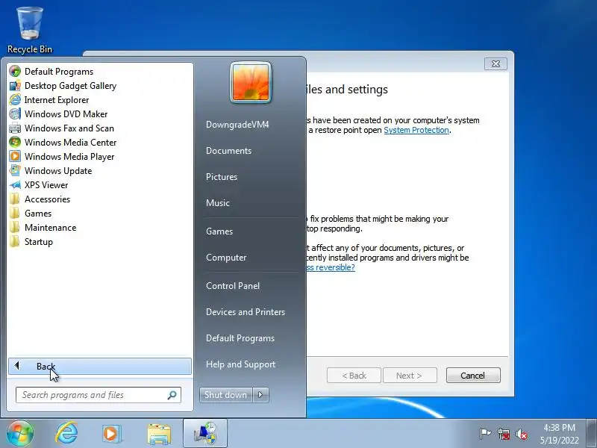The height and width of the screenshot is (448, 597).
Task: Open Music from the Start menu
Action: [217, 202]
